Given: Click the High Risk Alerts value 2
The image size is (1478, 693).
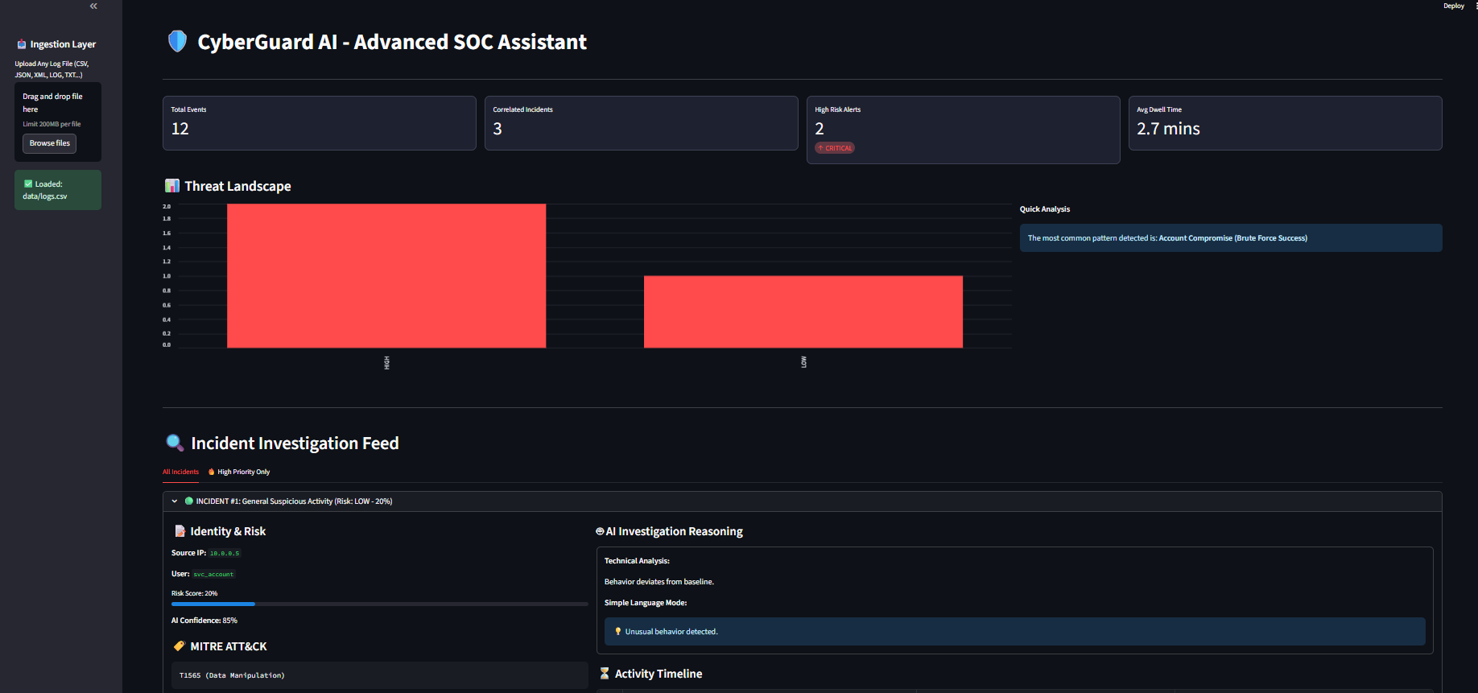Looking at the screenshot, I should click(x=820, y=129).
